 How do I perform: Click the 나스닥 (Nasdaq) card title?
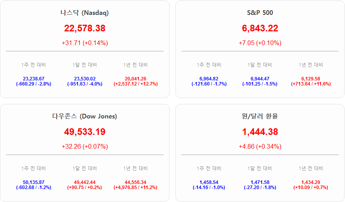(x=85, y=13)
